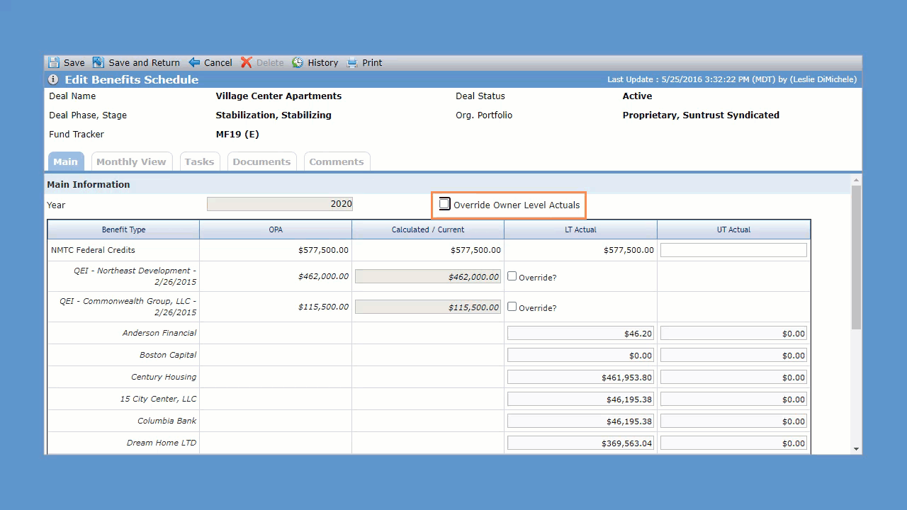Click the MF19 (E) fund tracker value
Screen dimensions: 907x510
237,134
